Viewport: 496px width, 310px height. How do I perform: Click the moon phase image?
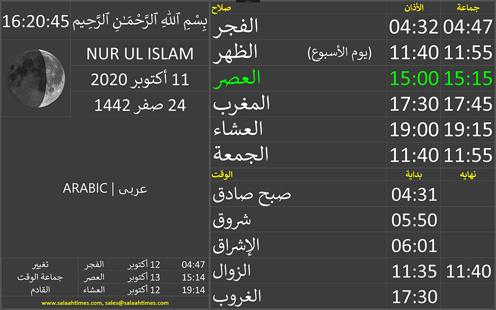coord(36,78)
